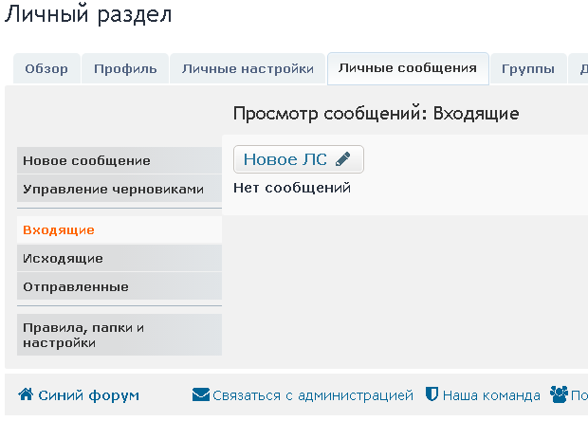Select the Личные сообщения tab

tap(407, 68)
